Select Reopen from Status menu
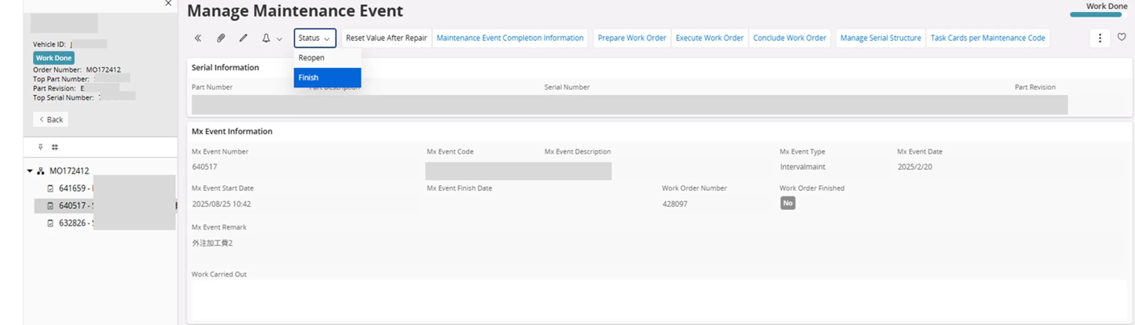 click(328, 58)
